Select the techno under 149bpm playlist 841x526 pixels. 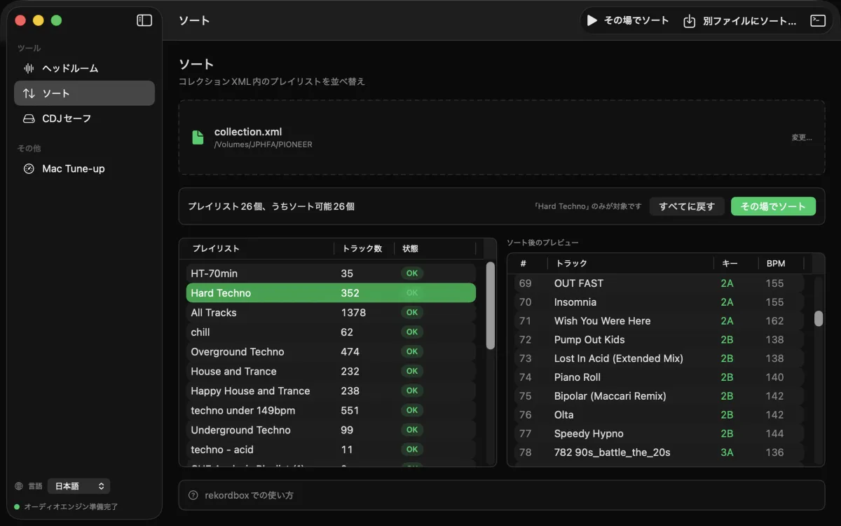331,411
